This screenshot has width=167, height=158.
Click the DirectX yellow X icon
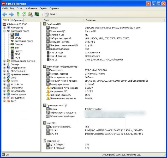pyautogui.click(x=8, y=81)
